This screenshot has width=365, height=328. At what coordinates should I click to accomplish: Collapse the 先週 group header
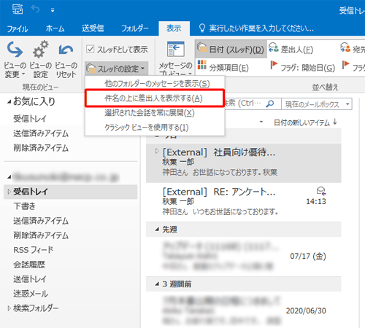coord(157,229)
